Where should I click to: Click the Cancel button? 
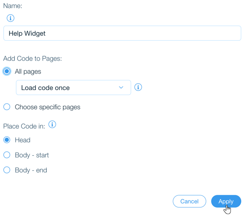[190, 201]
